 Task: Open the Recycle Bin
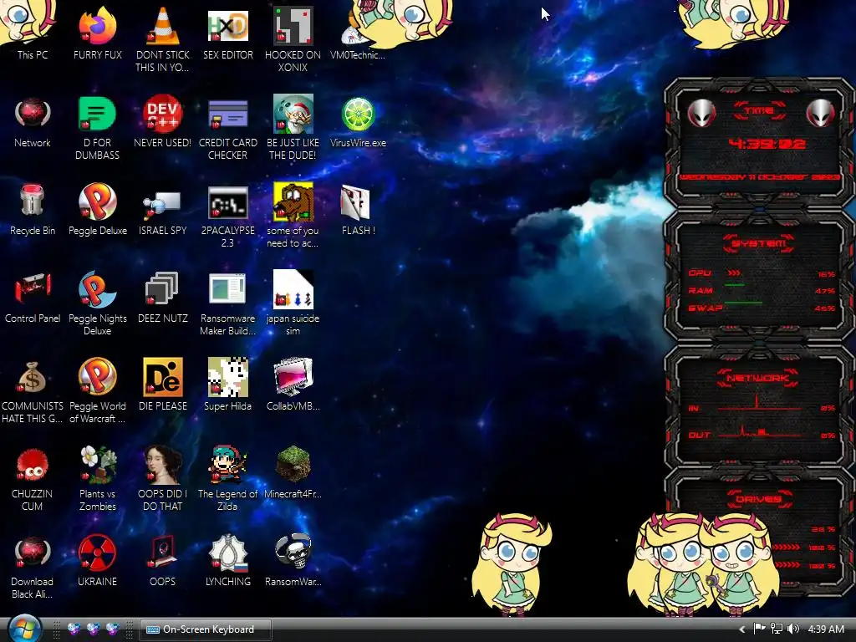coord(33,209)
